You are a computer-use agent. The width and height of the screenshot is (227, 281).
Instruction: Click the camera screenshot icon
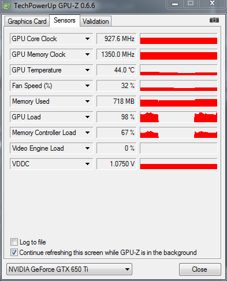point(214,20)
